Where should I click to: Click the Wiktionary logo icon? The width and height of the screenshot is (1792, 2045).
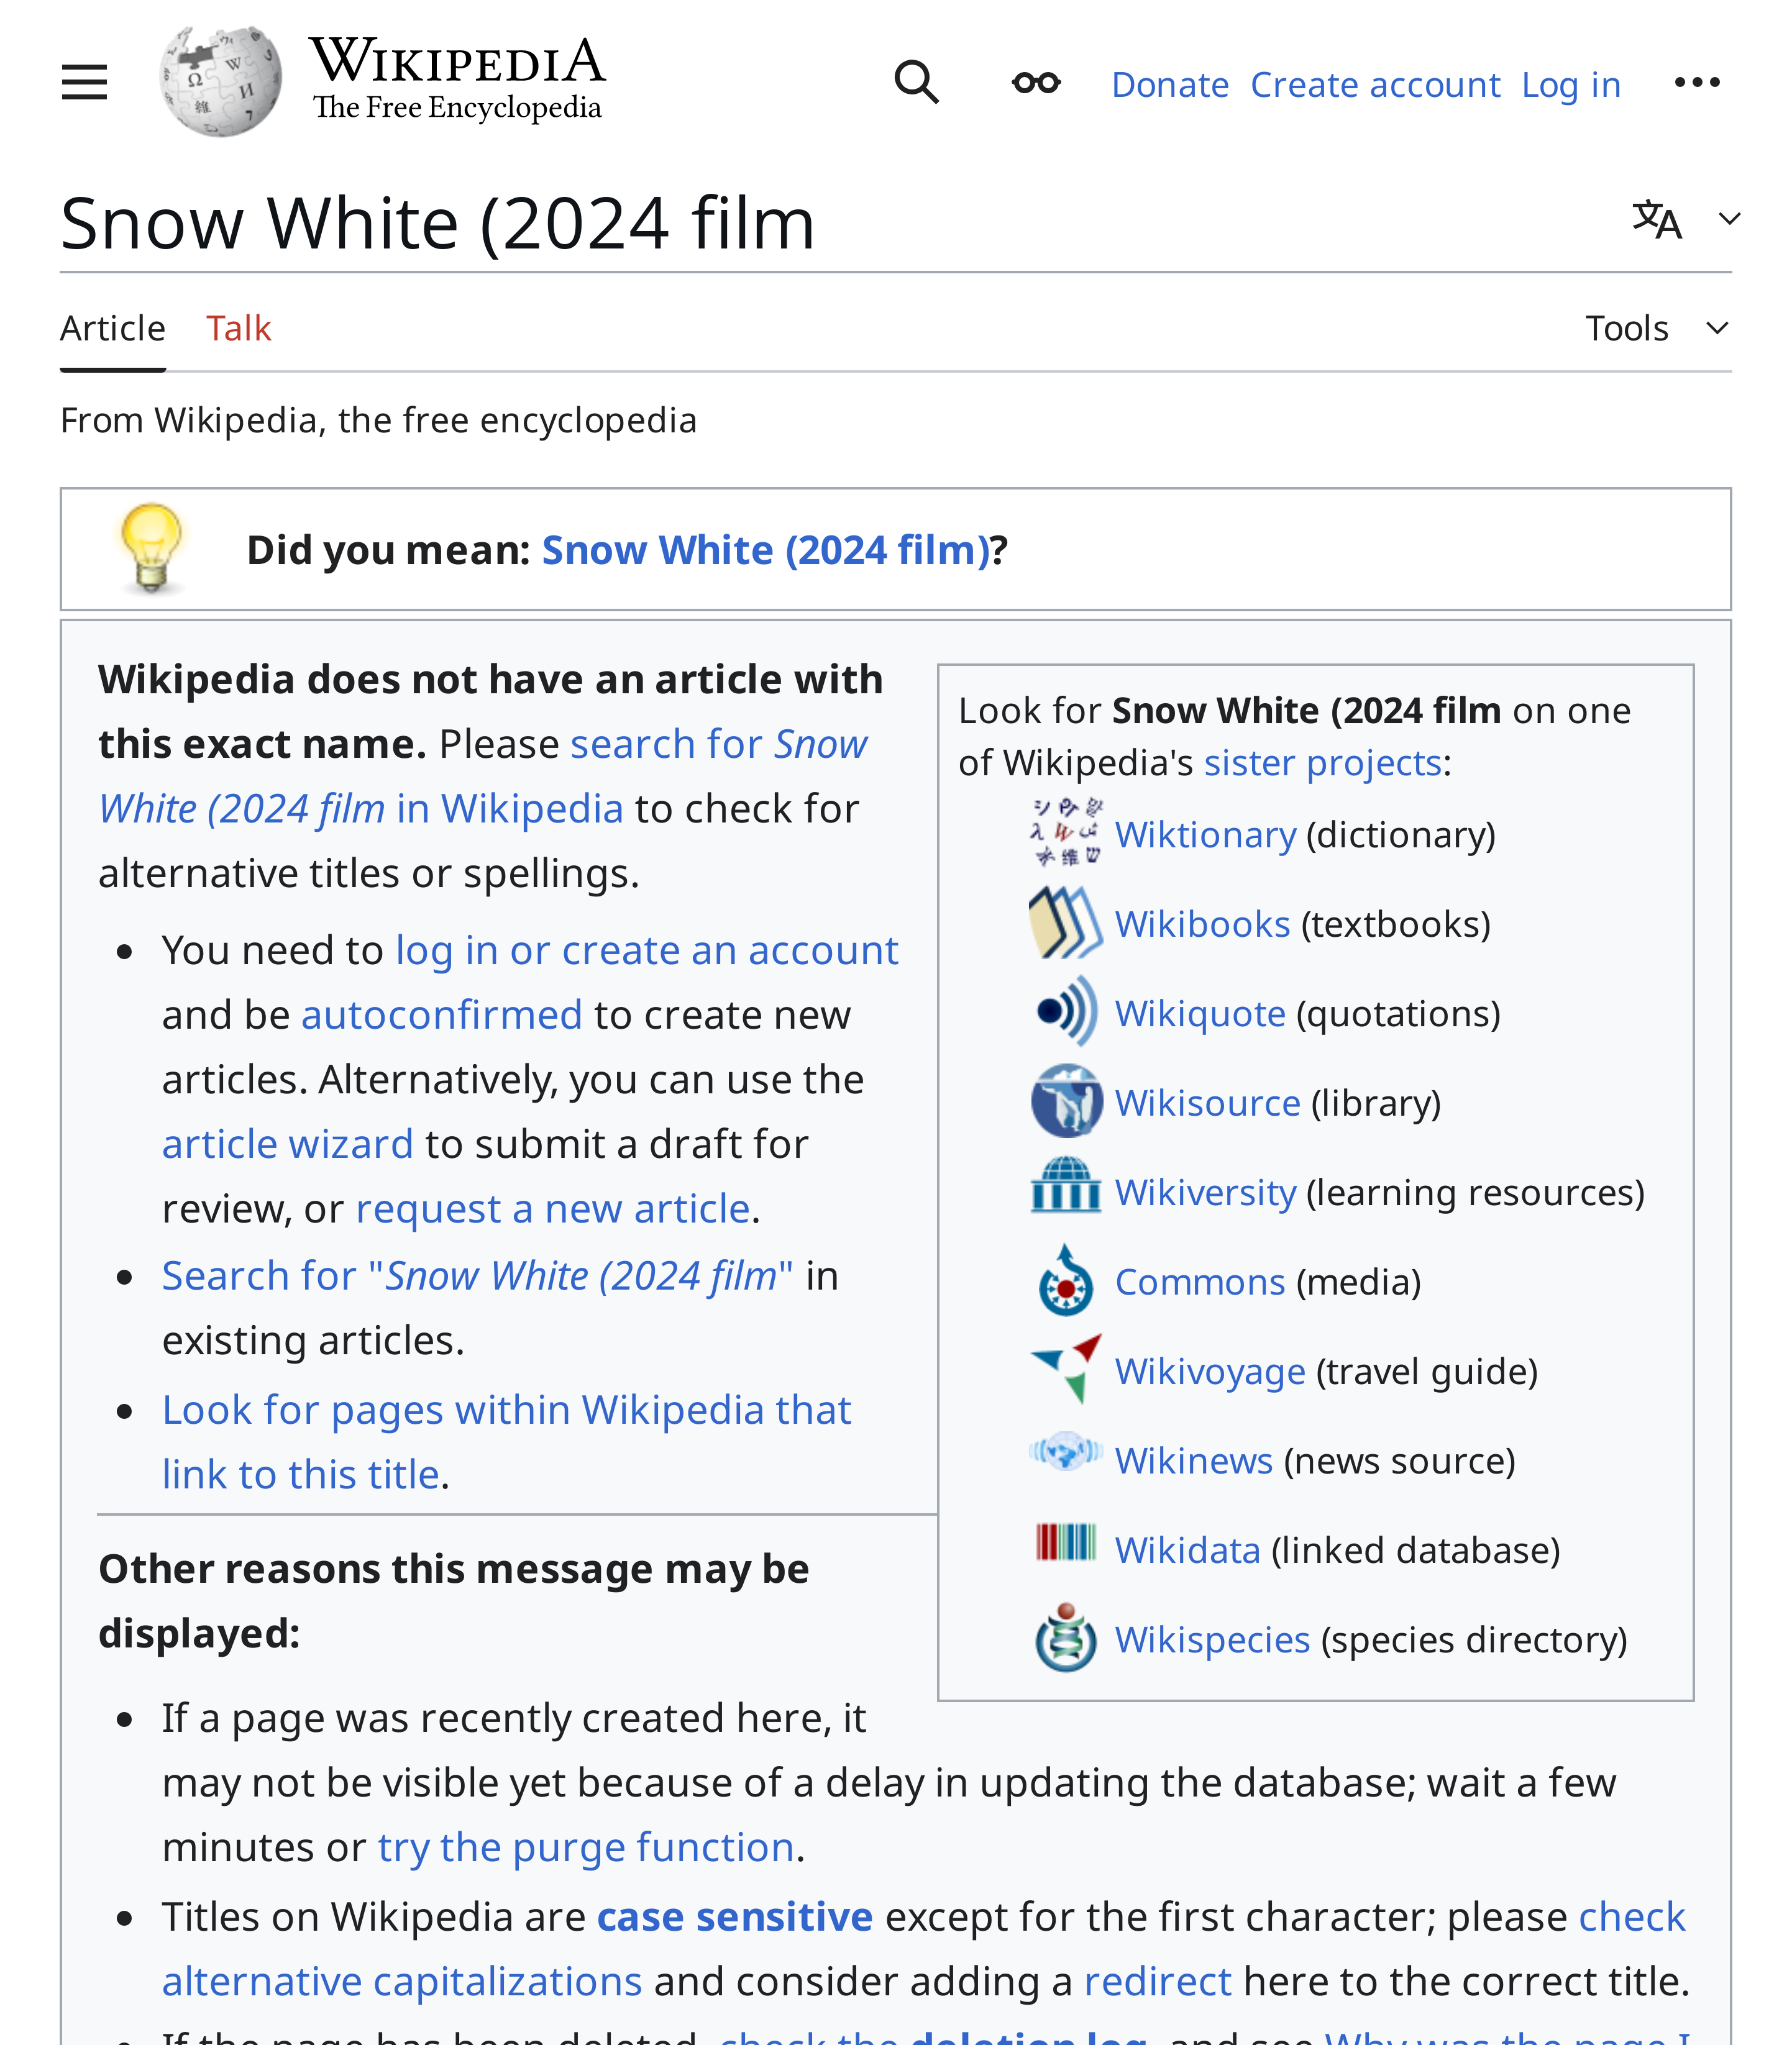[1066, 832]
